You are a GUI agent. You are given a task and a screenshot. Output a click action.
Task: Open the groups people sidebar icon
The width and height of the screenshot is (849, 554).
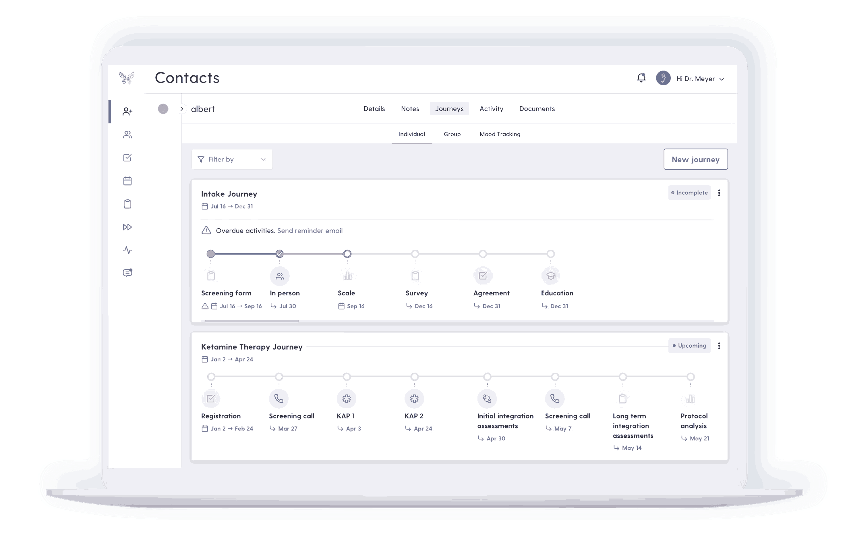(127, 134)
